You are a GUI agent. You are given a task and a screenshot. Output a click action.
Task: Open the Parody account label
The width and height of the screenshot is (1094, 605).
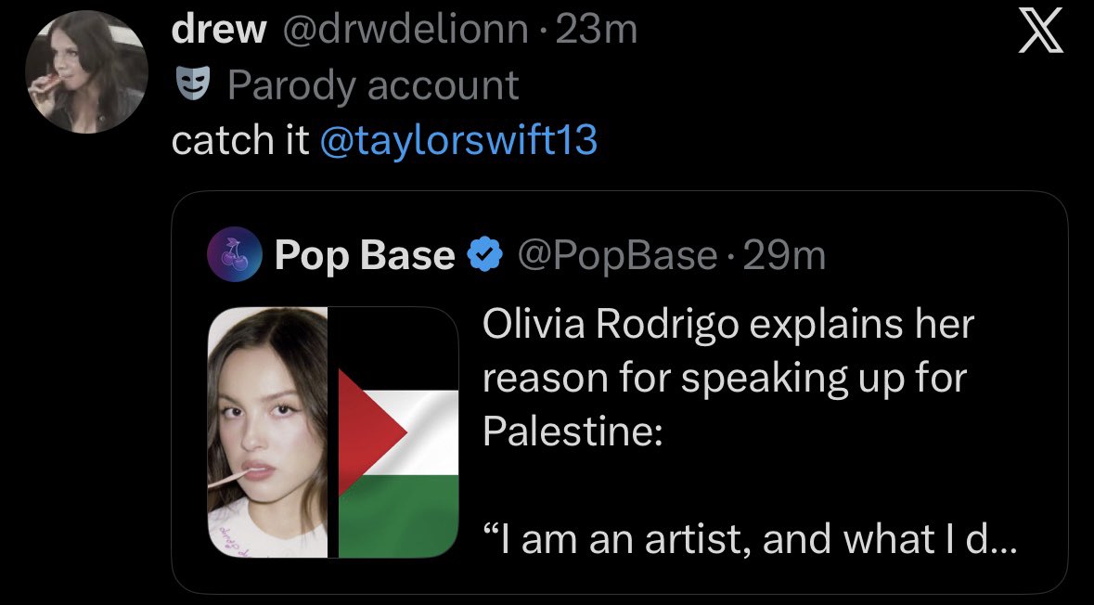coord(373,85)
